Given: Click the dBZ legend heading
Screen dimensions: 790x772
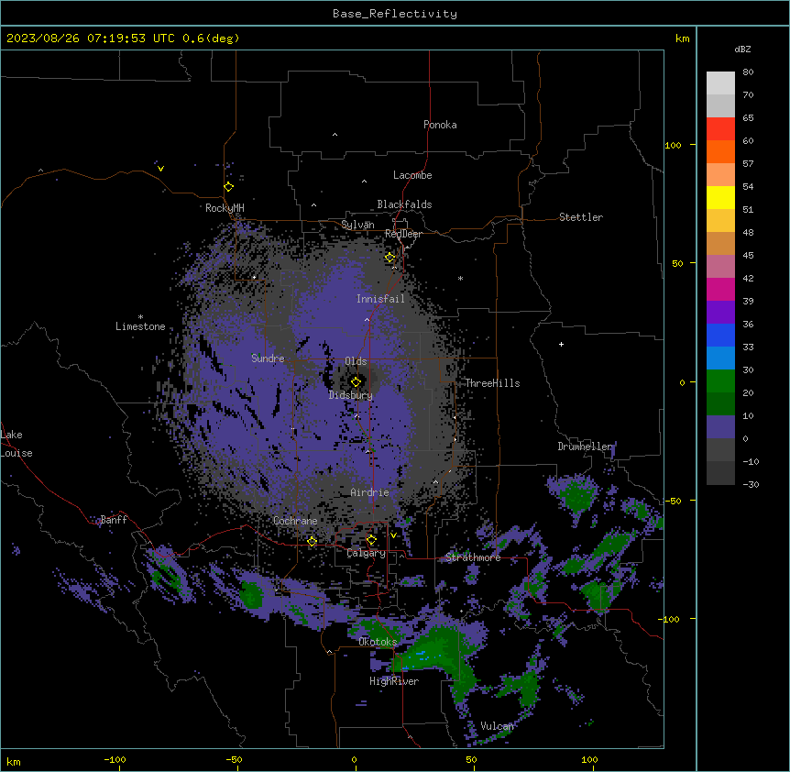Looking at the screenshot, I should 742,49.
